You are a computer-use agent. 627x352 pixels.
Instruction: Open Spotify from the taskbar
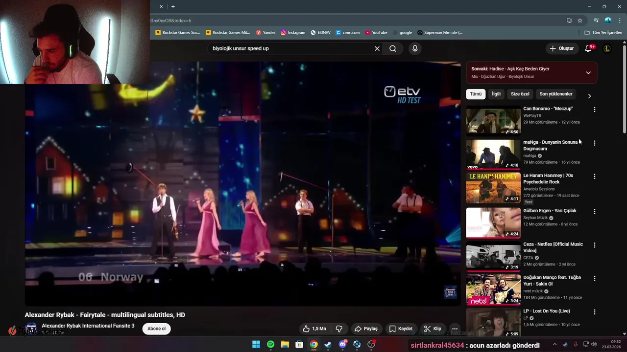(x=271, y=345)
